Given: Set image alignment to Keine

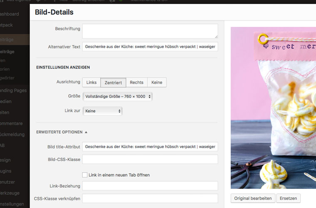Looking at the screenshot, I should pyautogui.click(x=157, y=82).
